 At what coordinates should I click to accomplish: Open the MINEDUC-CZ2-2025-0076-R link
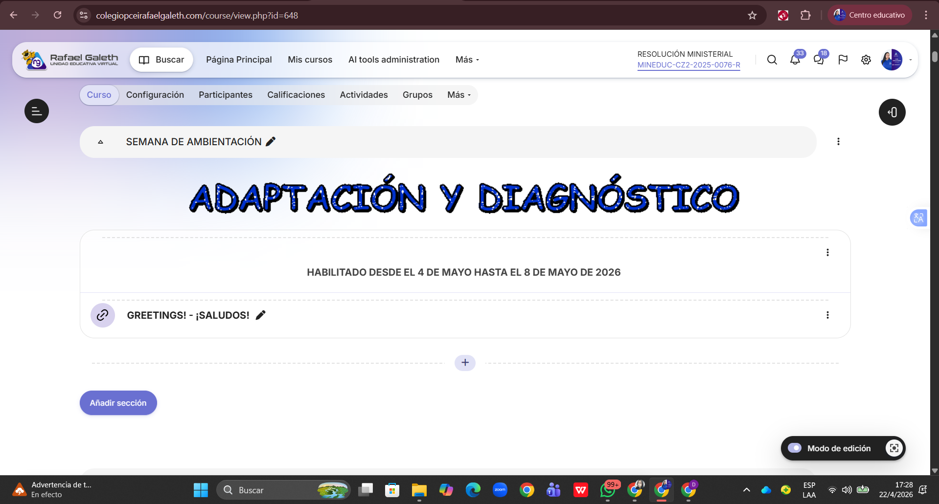coord(688,65)
